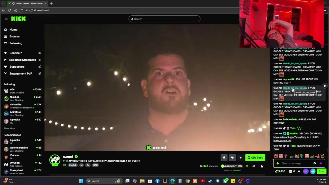Click the IRL category link
This screenshot has width=329, height=185.
coord(65,165)
